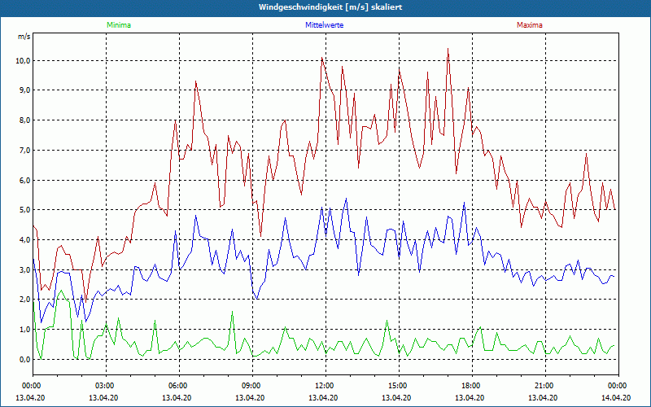Screen dimensions: 651x407
Task: Click the '6,0' y-axis value
Action: 24,180
